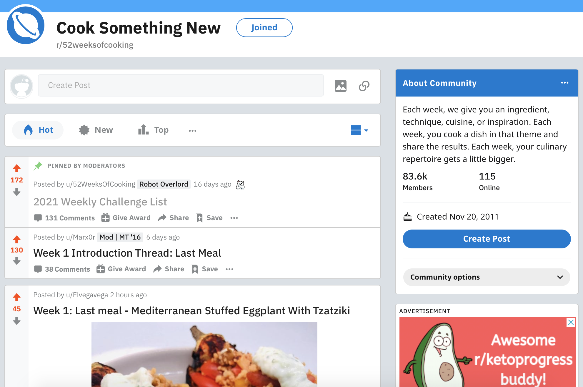Click the subreddit planet logo avatar

coord(26,25)
